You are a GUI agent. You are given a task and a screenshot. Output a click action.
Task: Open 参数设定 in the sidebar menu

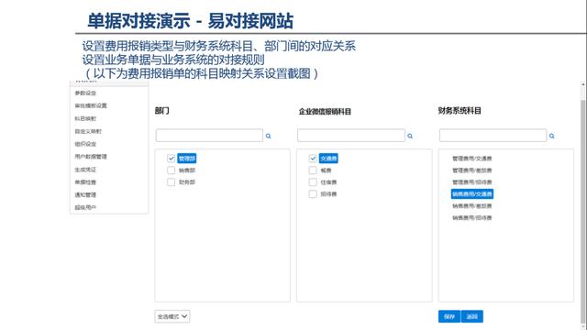tap(85, 93)
